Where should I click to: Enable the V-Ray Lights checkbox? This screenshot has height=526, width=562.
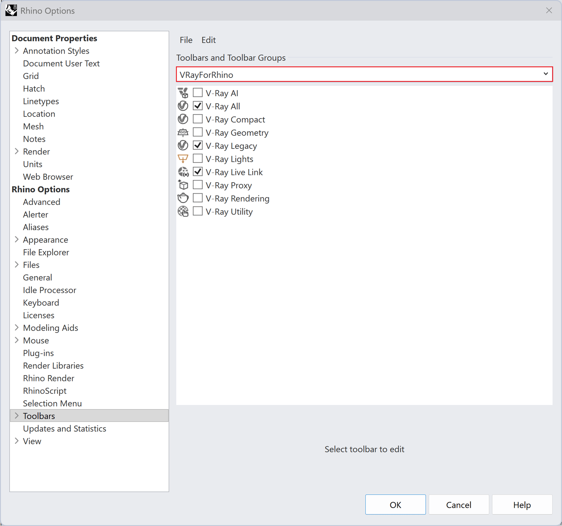pyautogui.click(x=198, y=158)
